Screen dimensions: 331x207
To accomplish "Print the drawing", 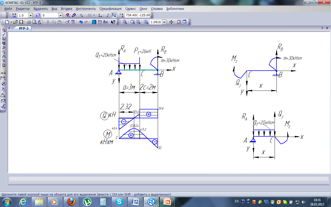I will pos(29,22).
